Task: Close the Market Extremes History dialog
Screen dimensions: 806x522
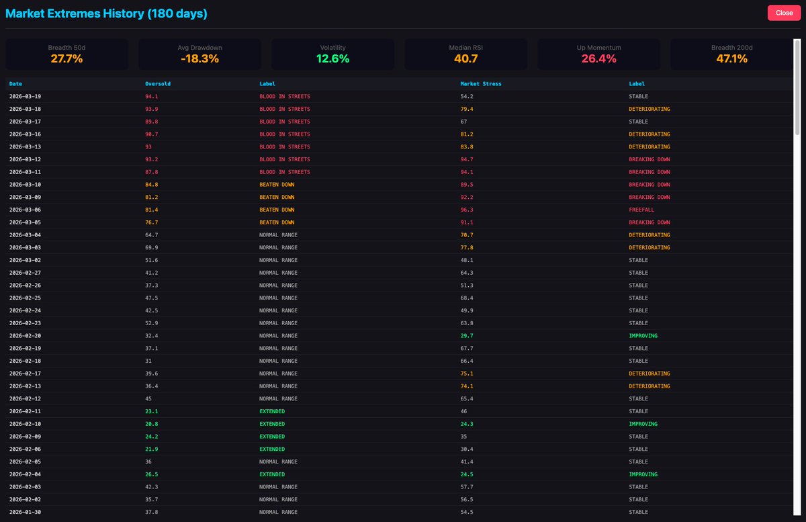Action: 784,13
